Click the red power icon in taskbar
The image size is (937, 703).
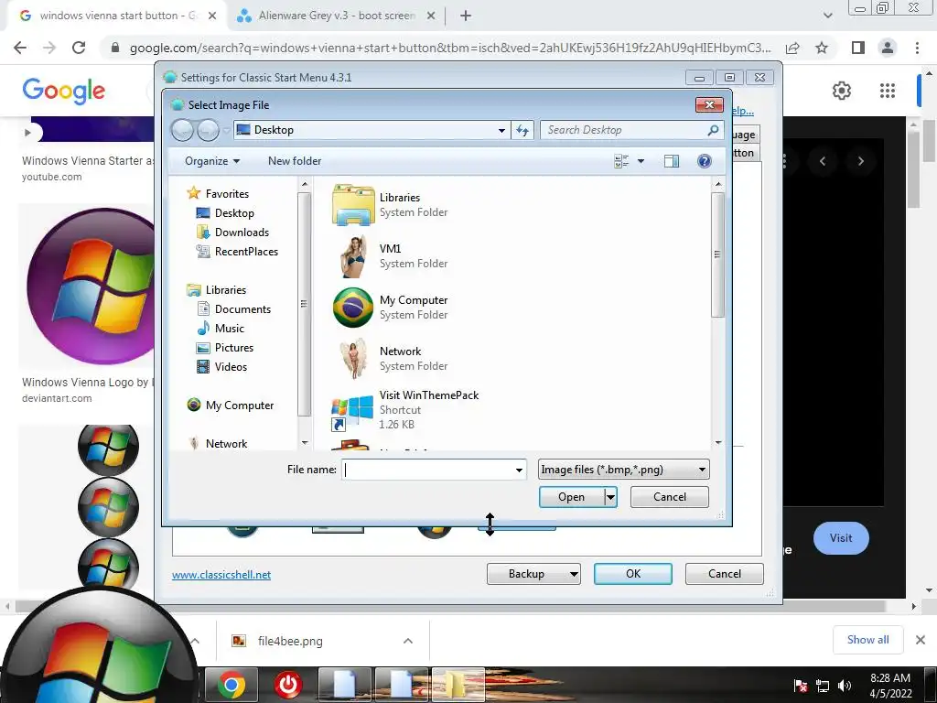click(288, 685)
